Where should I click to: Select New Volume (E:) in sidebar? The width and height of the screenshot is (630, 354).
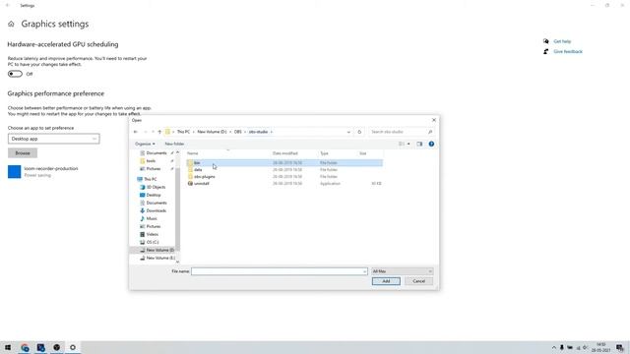click(157, 258)
